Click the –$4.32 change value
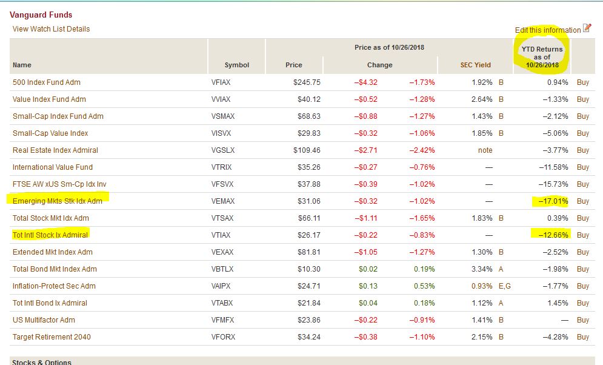The width and height of the screenshot is (603, 365). click(x=365, y=82)
